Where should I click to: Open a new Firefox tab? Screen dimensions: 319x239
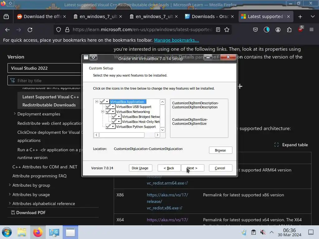300,17
